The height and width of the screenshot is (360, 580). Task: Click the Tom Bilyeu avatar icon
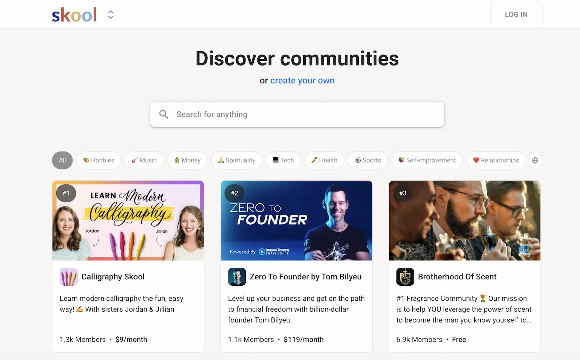click(x=237, y=277)
